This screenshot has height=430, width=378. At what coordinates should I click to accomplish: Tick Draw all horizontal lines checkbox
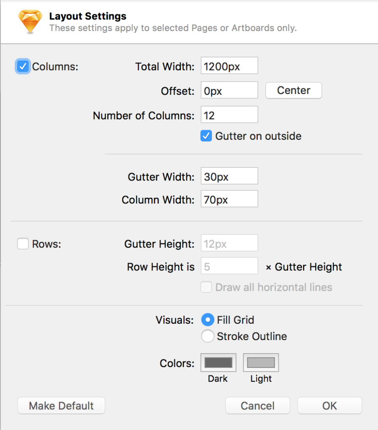[206, 287]
